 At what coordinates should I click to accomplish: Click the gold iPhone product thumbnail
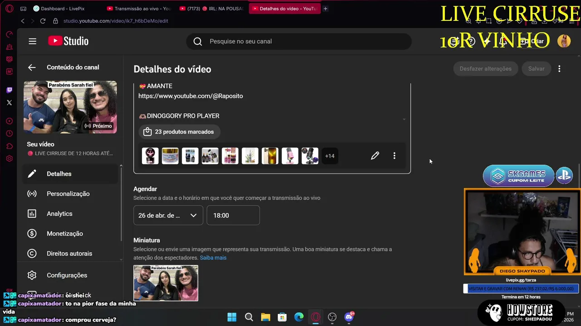tap(270, 156)
